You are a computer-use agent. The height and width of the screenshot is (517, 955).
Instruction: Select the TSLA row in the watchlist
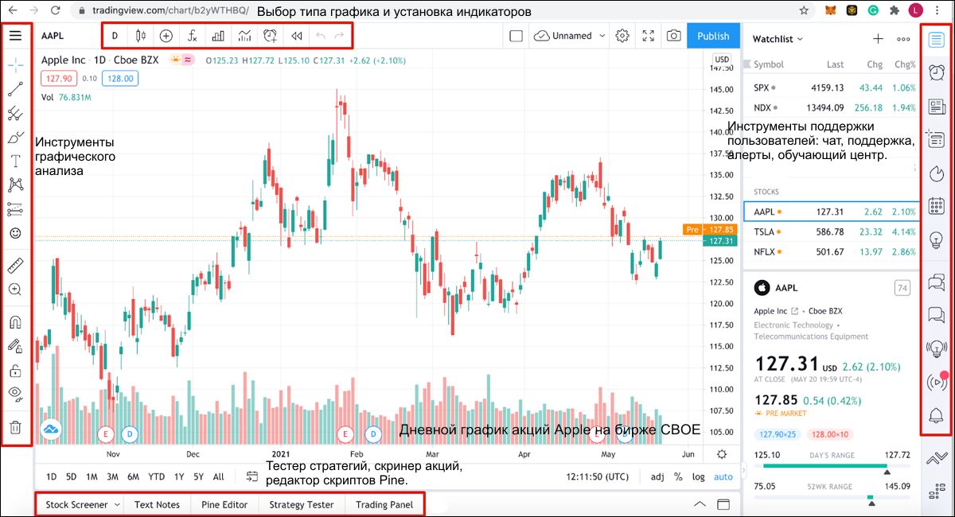[x=832, y=231]
